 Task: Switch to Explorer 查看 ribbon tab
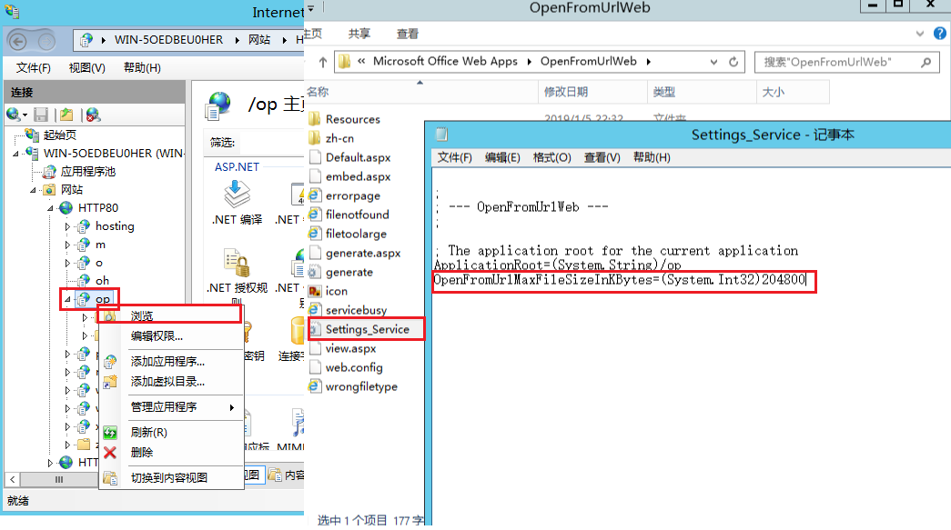click(408, 34)
